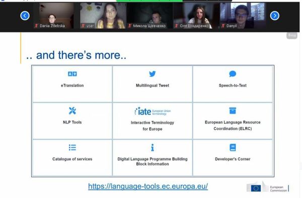
Task: Click the Interactive Terminology for Europe label
Action: (153, 126)
